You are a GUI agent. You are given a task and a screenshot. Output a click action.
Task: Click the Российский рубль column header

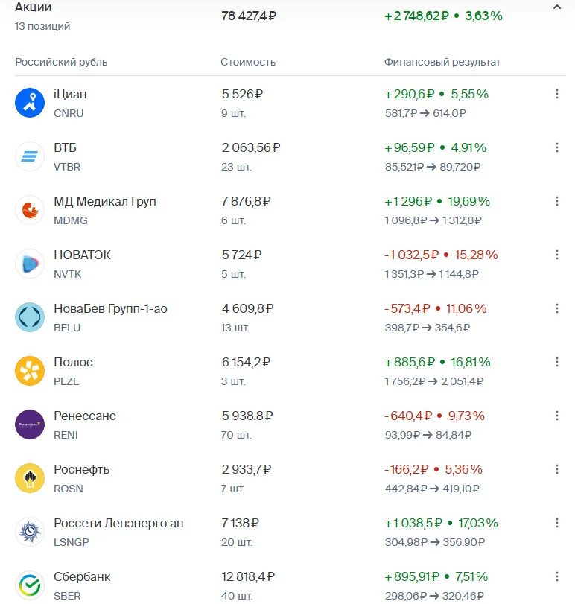click(61, 62)
